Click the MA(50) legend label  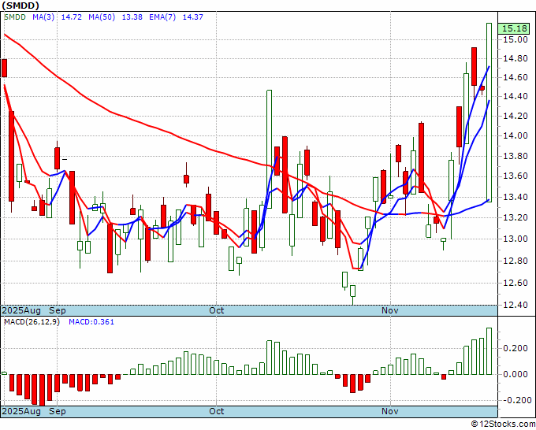coord(102,17)
